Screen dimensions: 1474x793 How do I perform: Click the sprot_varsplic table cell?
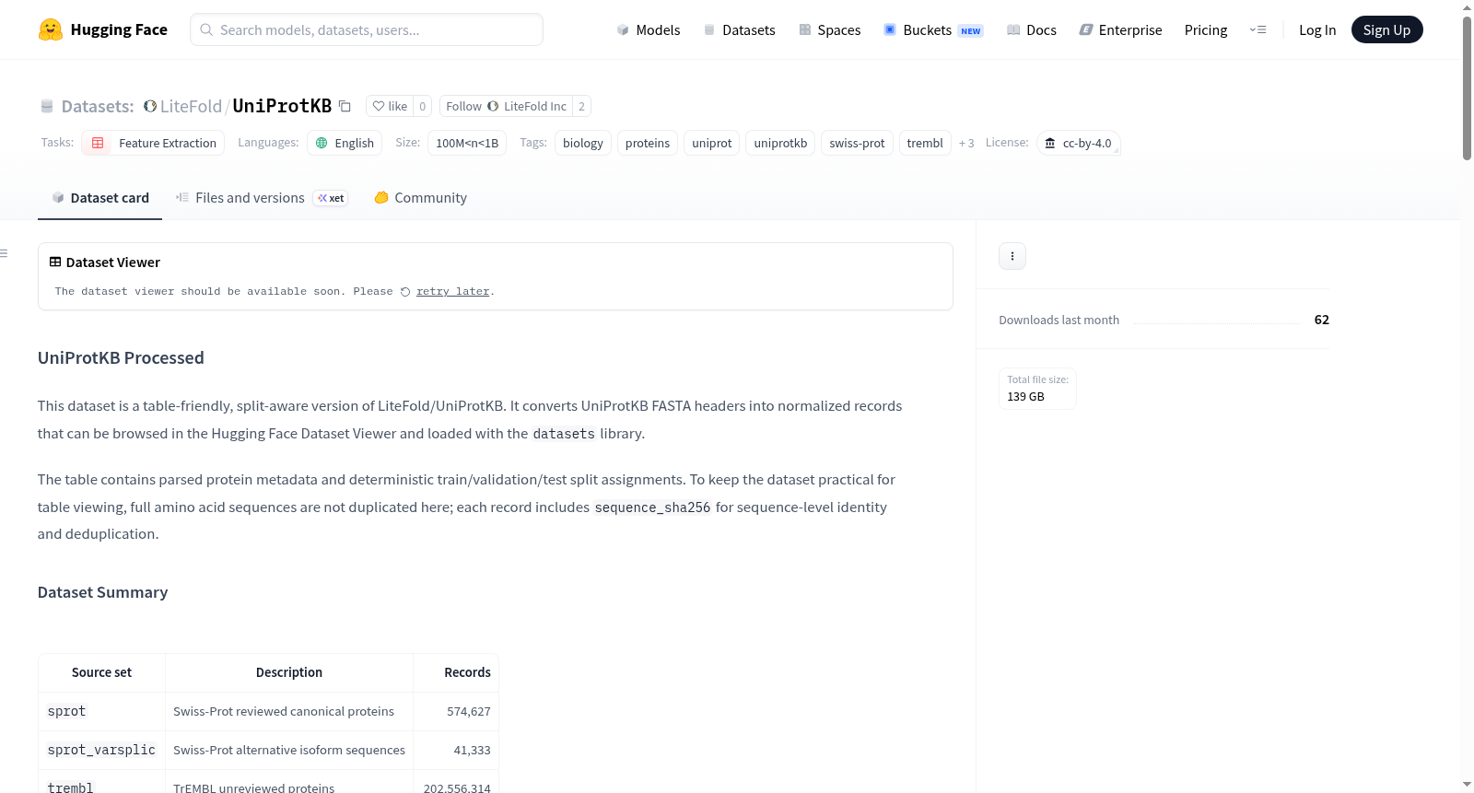(101, 750)
